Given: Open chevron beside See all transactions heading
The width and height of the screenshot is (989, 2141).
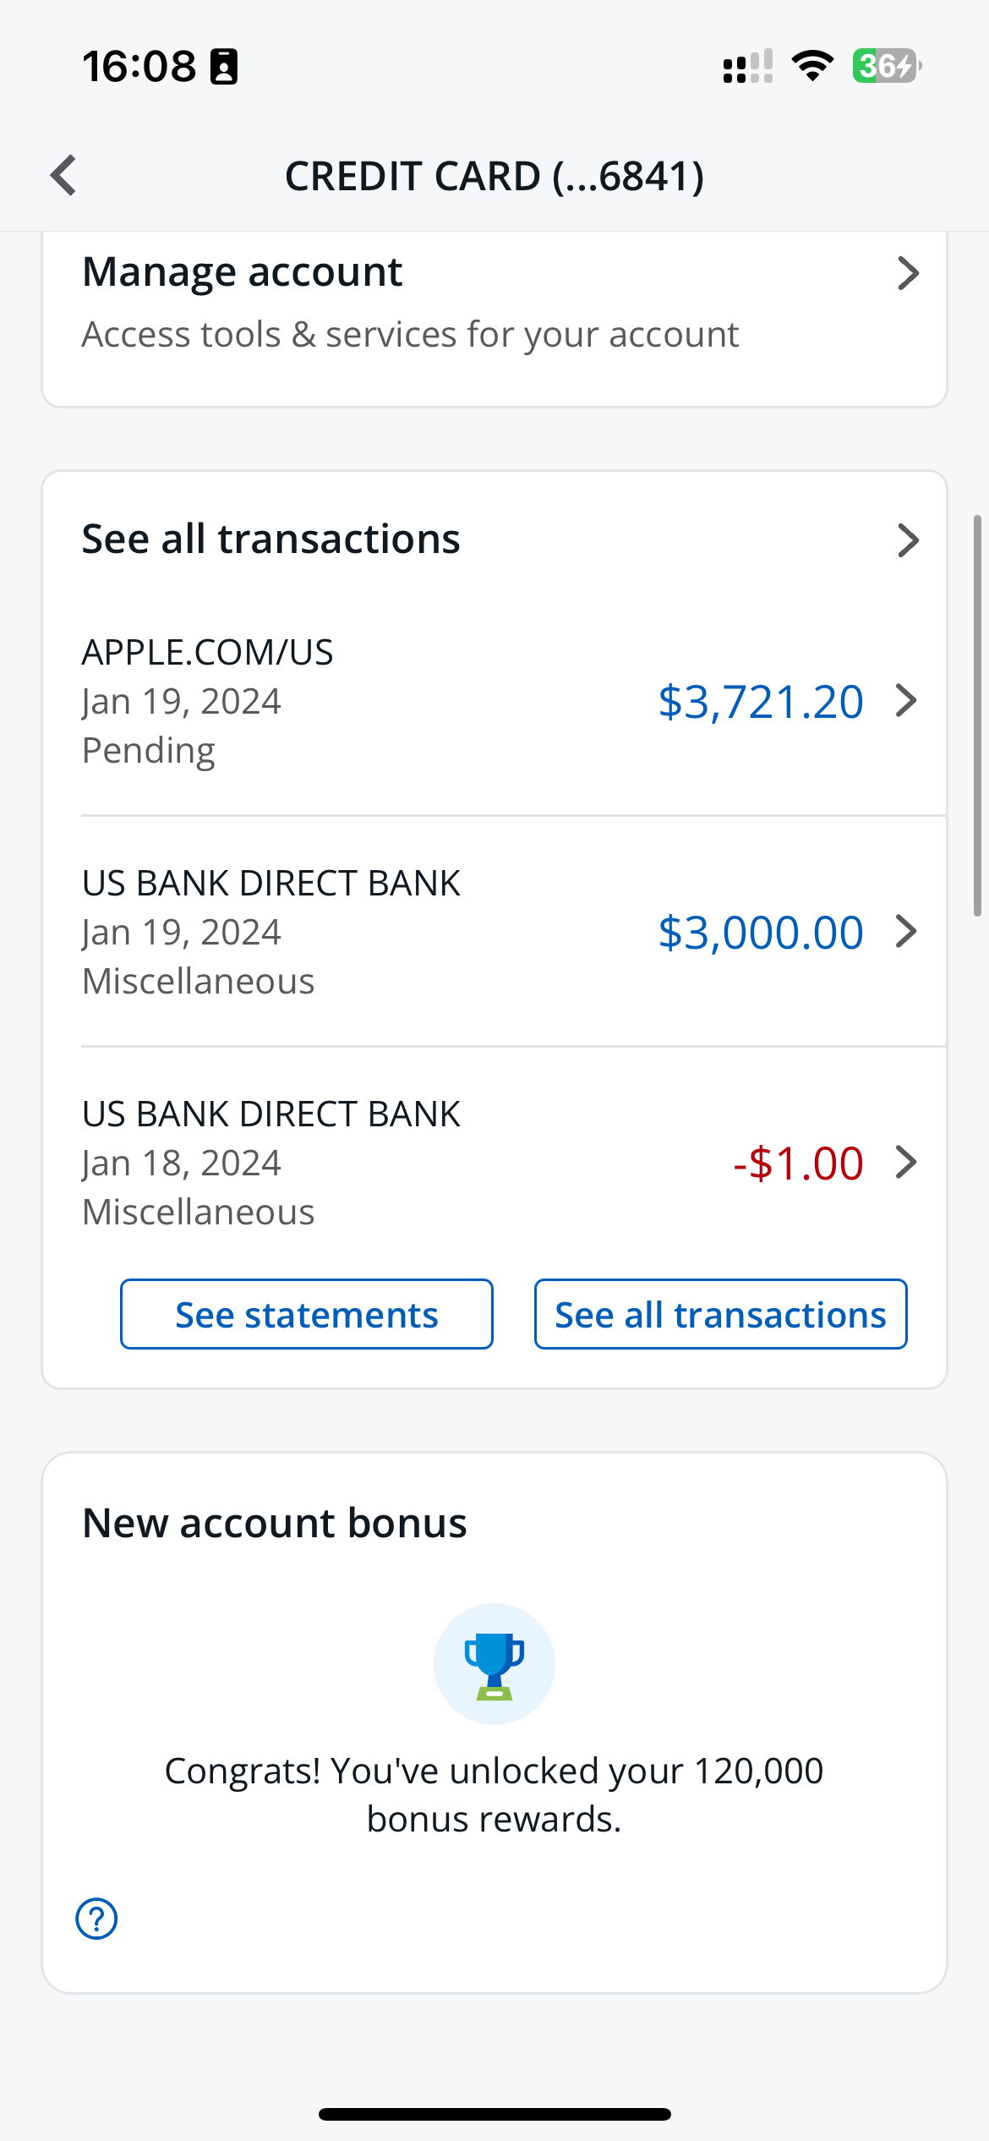Looking at the screenshot, I should [x=908, y=540].
